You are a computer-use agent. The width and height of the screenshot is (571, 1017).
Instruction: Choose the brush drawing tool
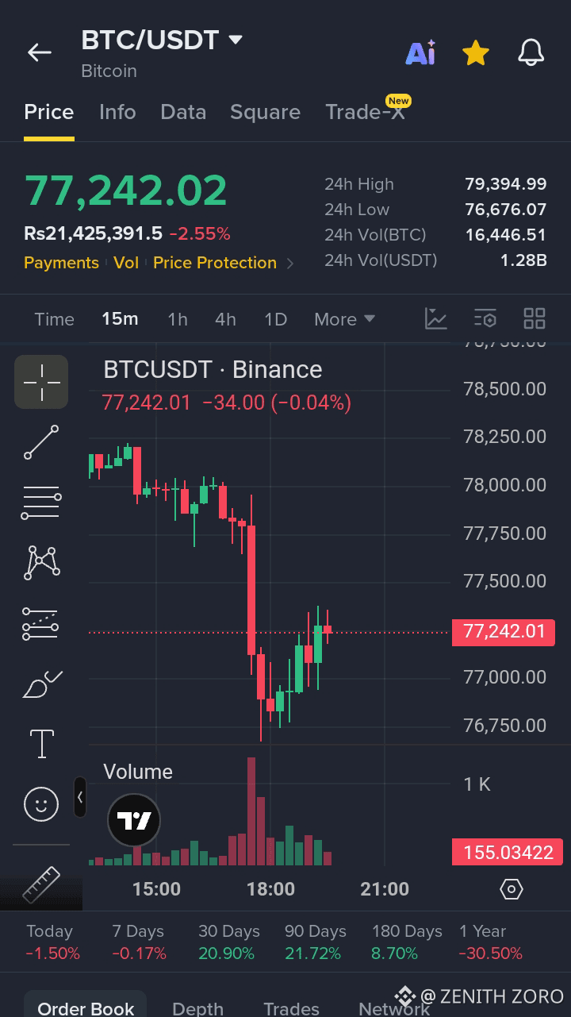41,684
